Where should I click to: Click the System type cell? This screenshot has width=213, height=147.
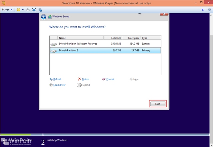(146, 44)
